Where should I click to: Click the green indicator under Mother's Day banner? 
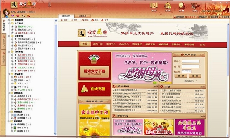tap(155, 83)
